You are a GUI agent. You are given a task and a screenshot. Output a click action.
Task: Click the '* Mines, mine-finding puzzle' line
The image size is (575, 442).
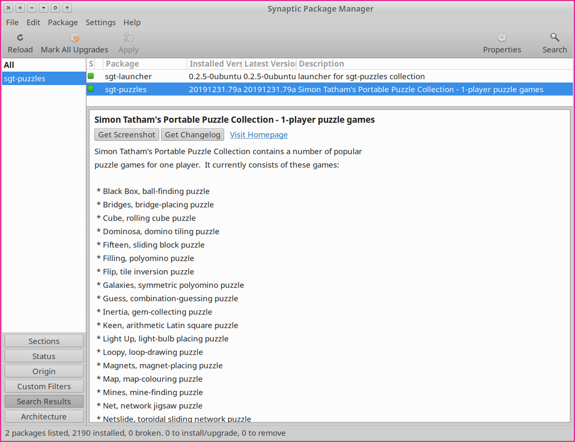[149, 392]
